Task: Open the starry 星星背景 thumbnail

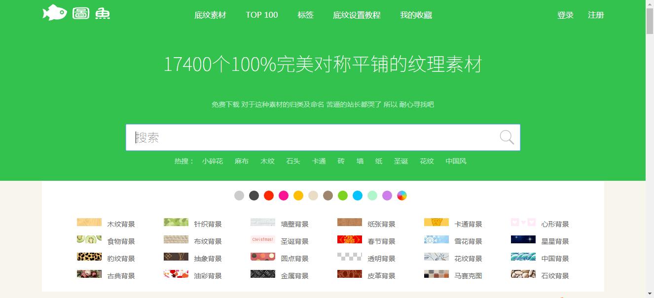Action: [x=523, y=239]
